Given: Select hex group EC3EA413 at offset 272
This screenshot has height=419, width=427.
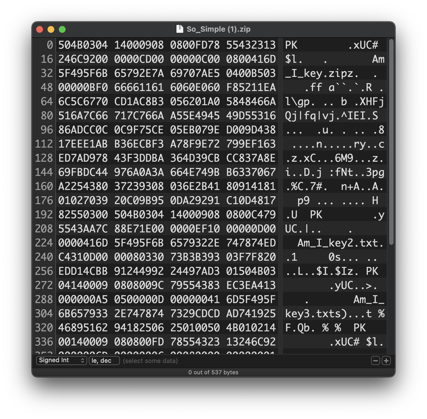Looking at the screenshot, I should pyautogui.click(x=251, y=285).
